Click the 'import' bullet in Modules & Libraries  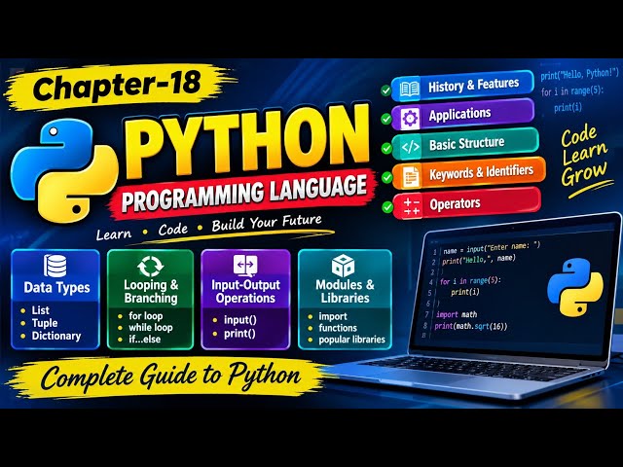tap(333, 316)
